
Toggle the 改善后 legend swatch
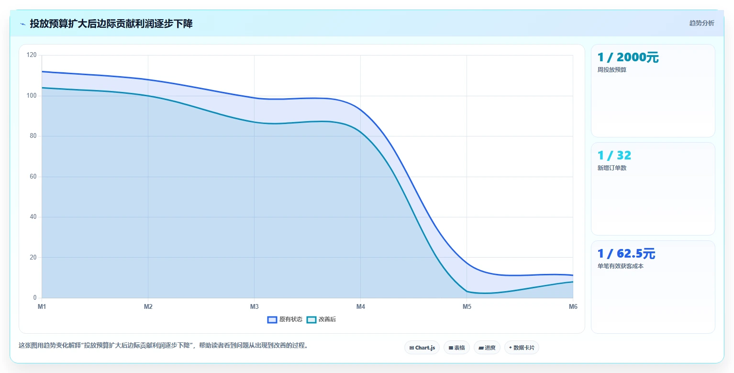(x=311, y=319)
